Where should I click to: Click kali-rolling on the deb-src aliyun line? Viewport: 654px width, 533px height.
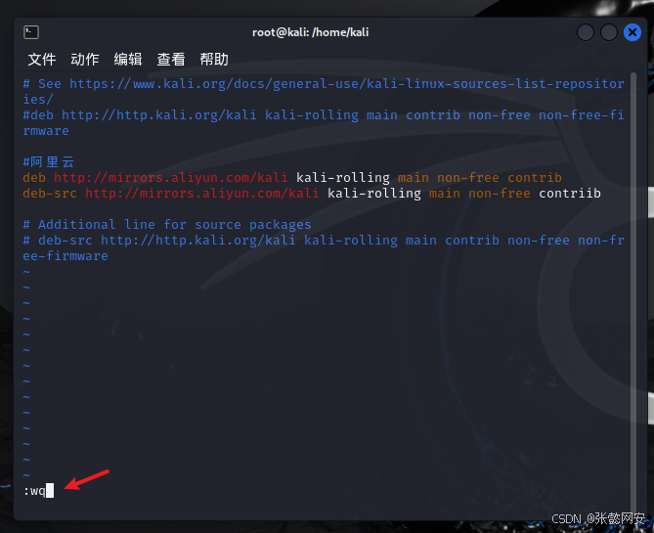374,194
